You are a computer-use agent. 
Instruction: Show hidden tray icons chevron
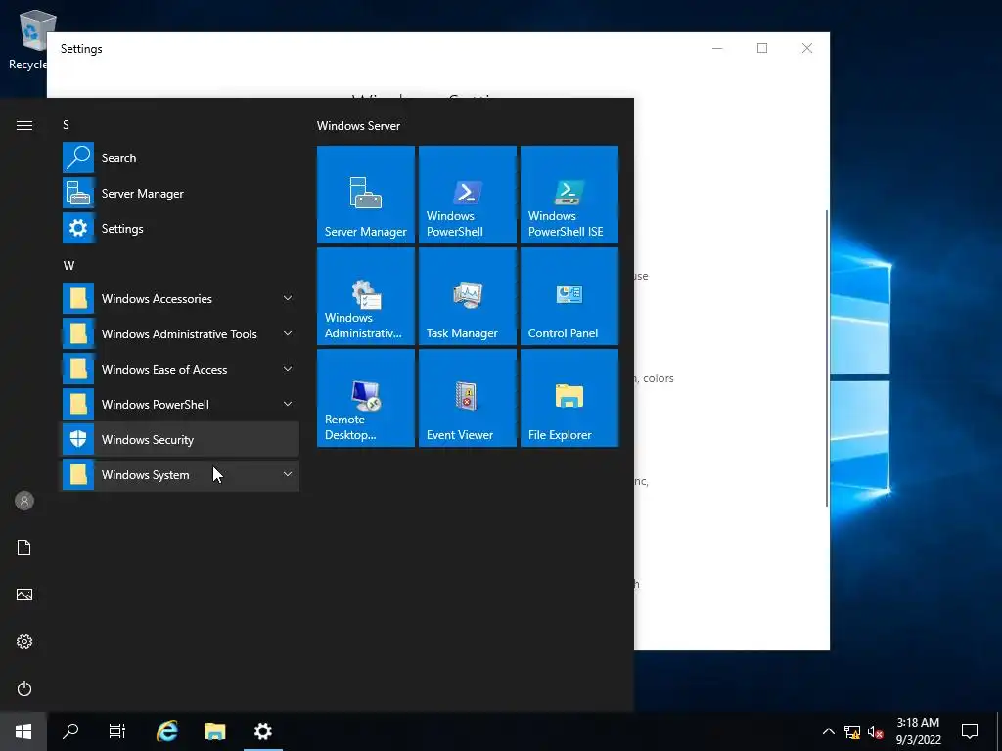pos(828,731)
